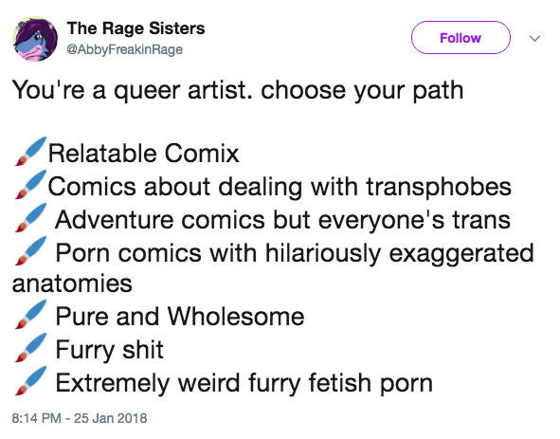The image size is (560, 439).
Task: Click paintbrush emoji beside Comics about transphobes
Action: [x=30, y=185]
